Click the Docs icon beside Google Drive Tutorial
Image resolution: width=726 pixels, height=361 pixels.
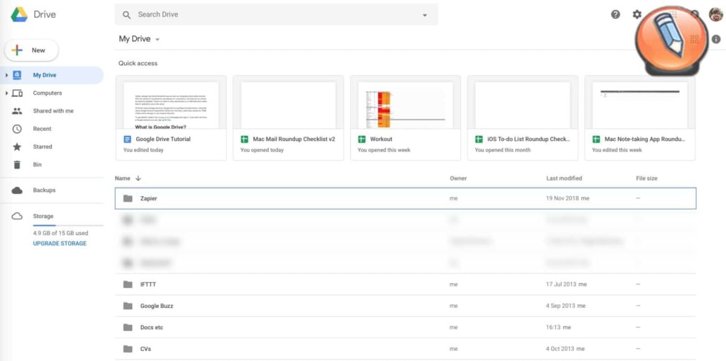128,139
